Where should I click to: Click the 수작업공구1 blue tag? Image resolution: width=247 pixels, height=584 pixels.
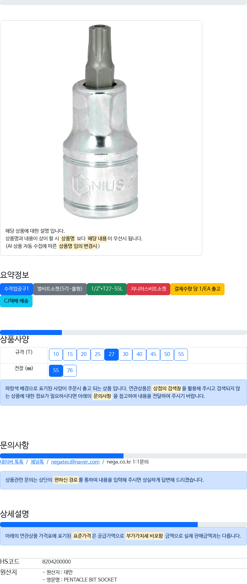pos(16,289)
